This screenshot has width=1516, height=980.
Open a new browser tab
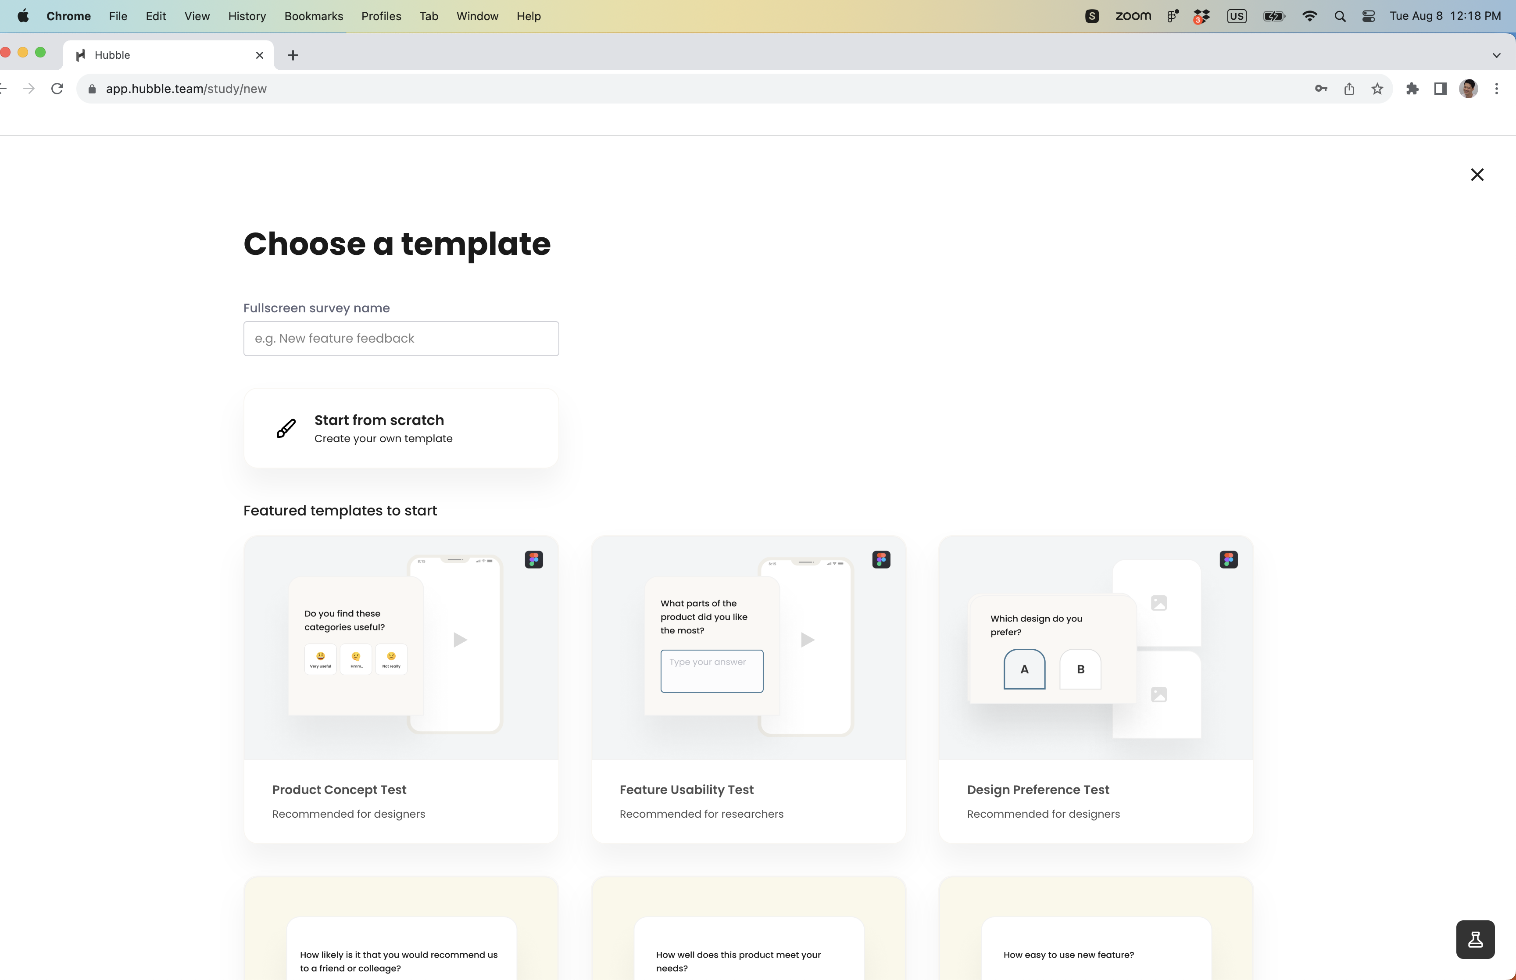tap(293, 55)
